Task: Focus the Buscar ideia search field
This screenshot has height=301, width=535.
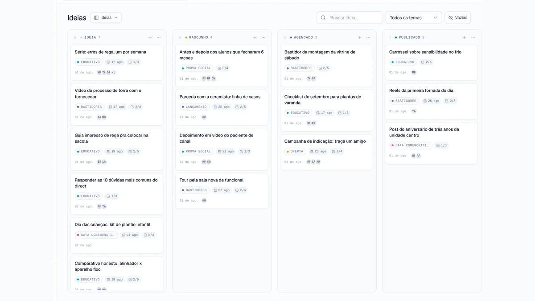Action: tap(350, 18)
